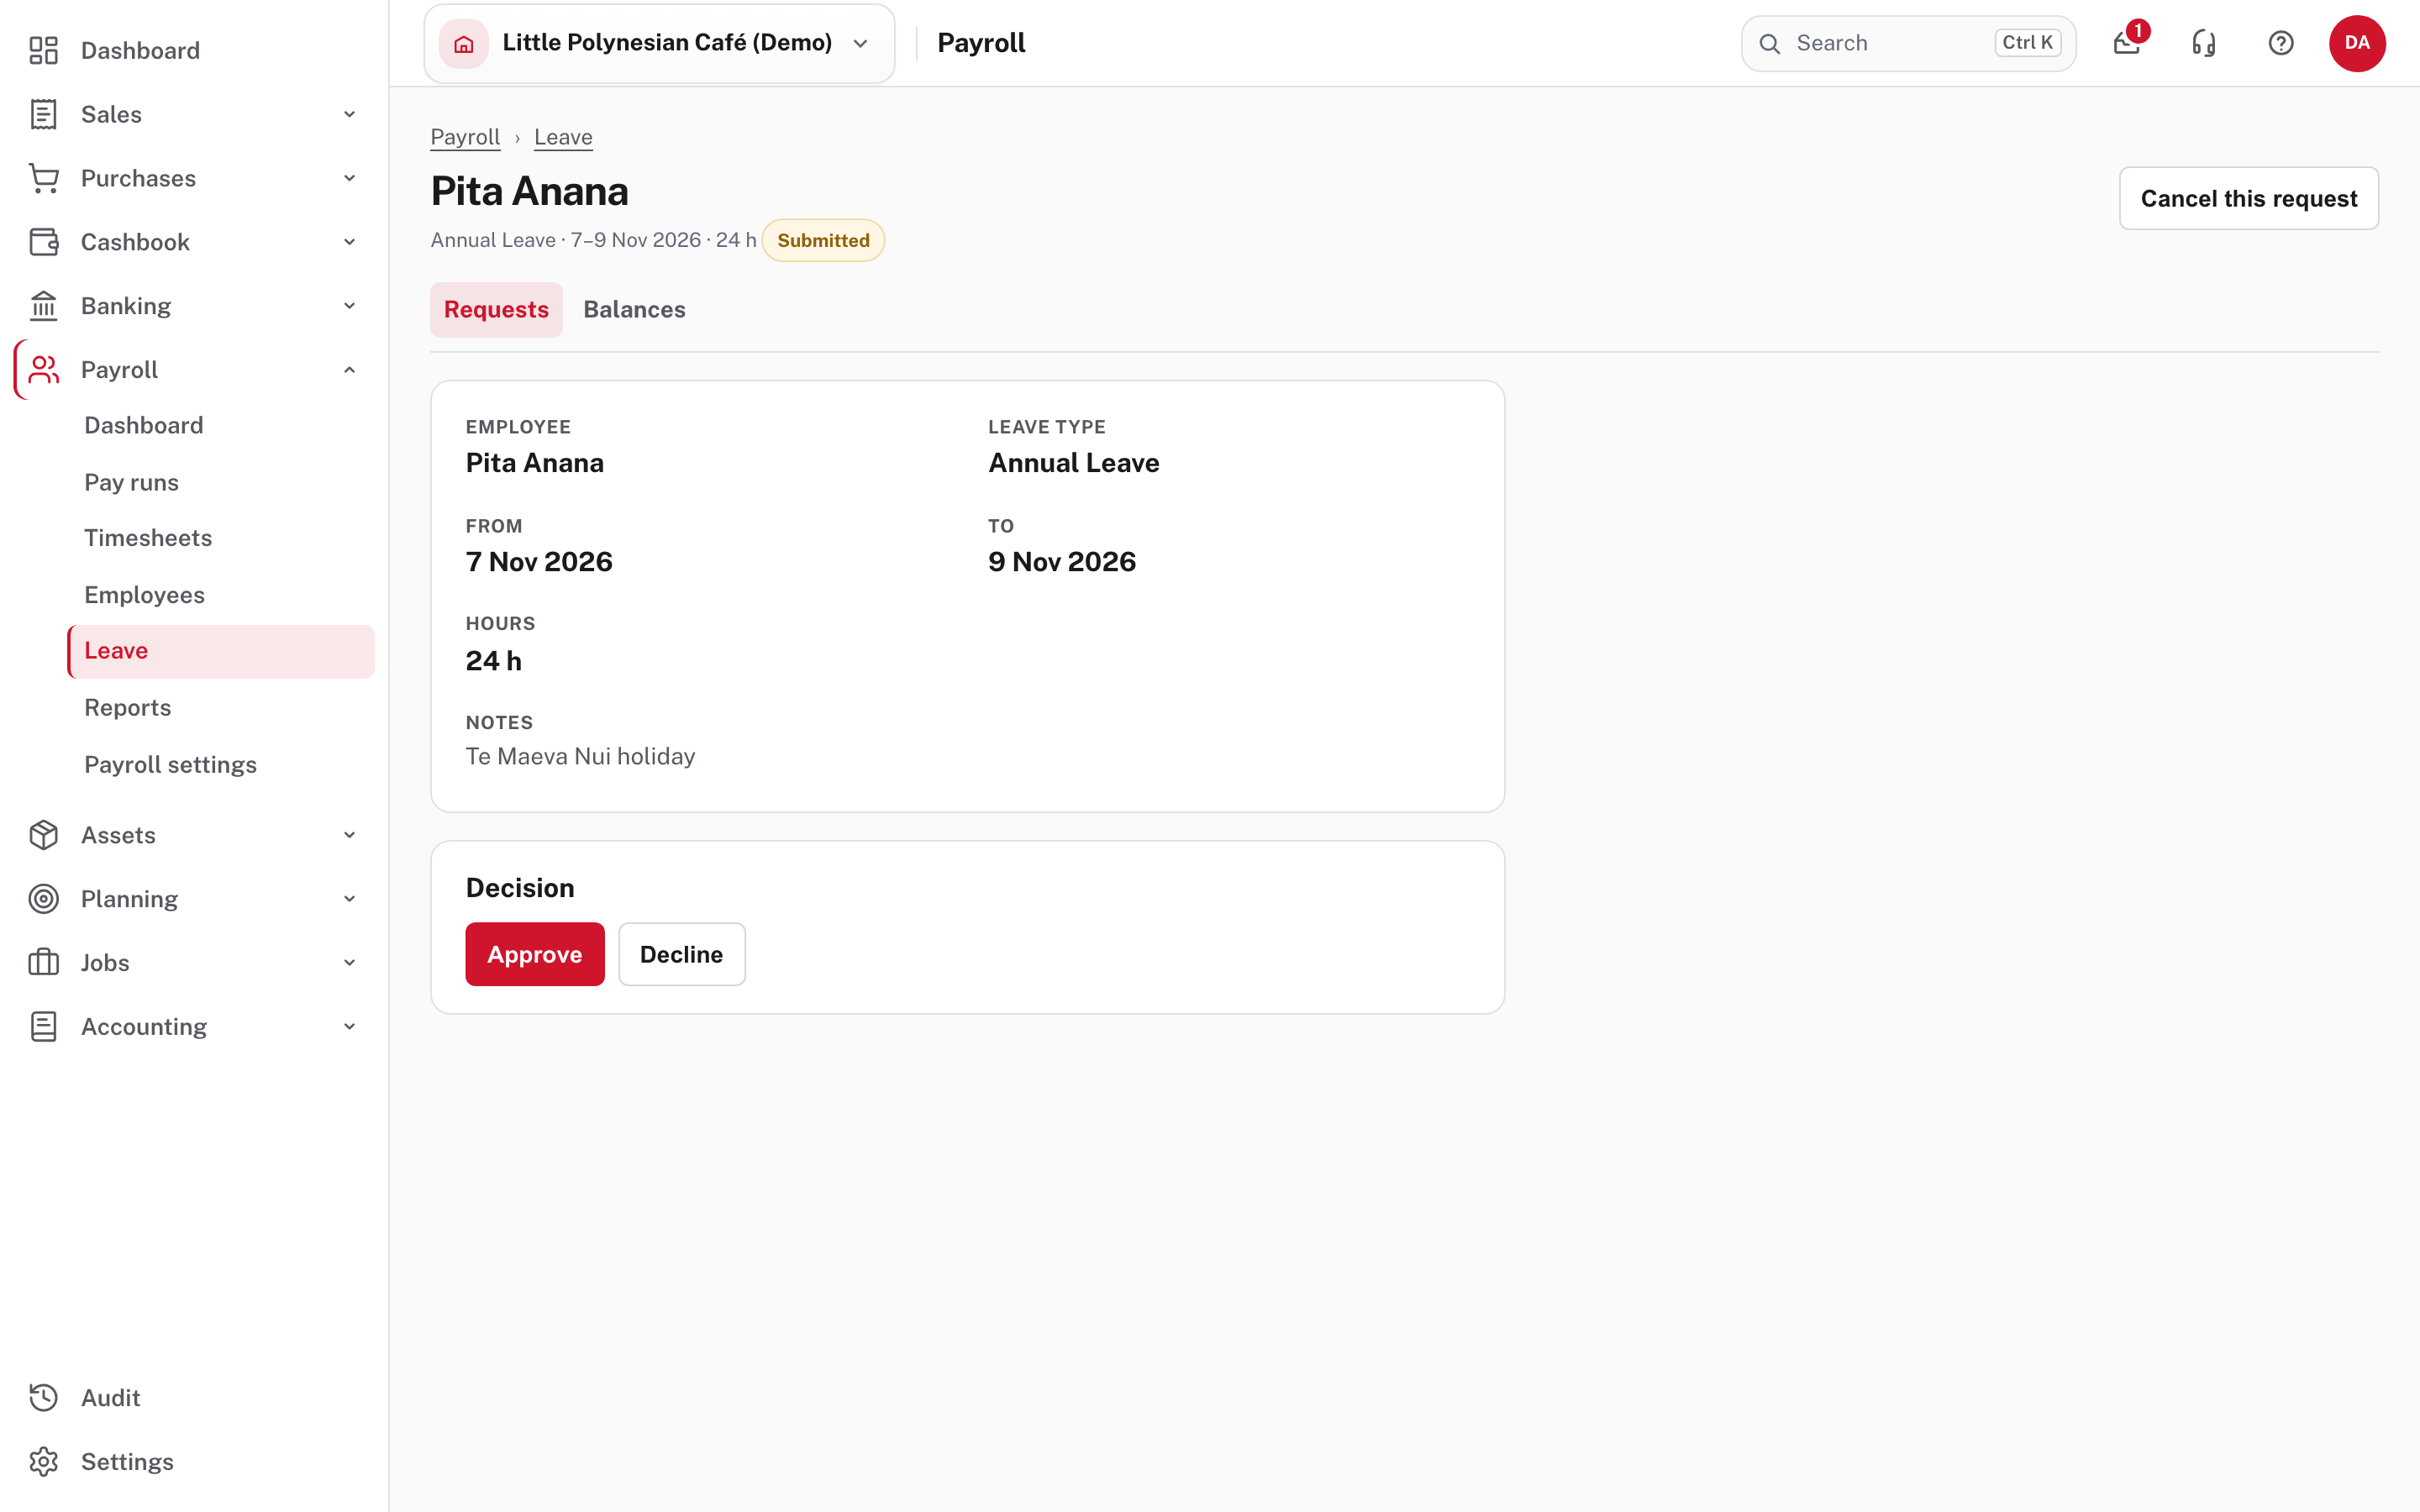Open the help question mark icon
Screen dimensions: 2420x1512
point(2281,43)
